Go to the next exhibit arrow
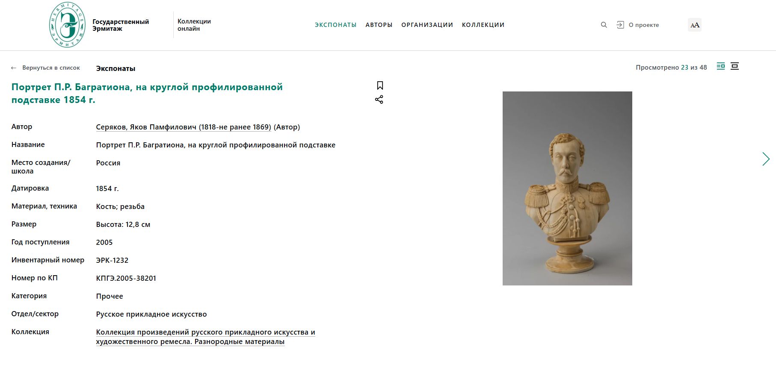 pyautogui.click(x=766, y=159)
